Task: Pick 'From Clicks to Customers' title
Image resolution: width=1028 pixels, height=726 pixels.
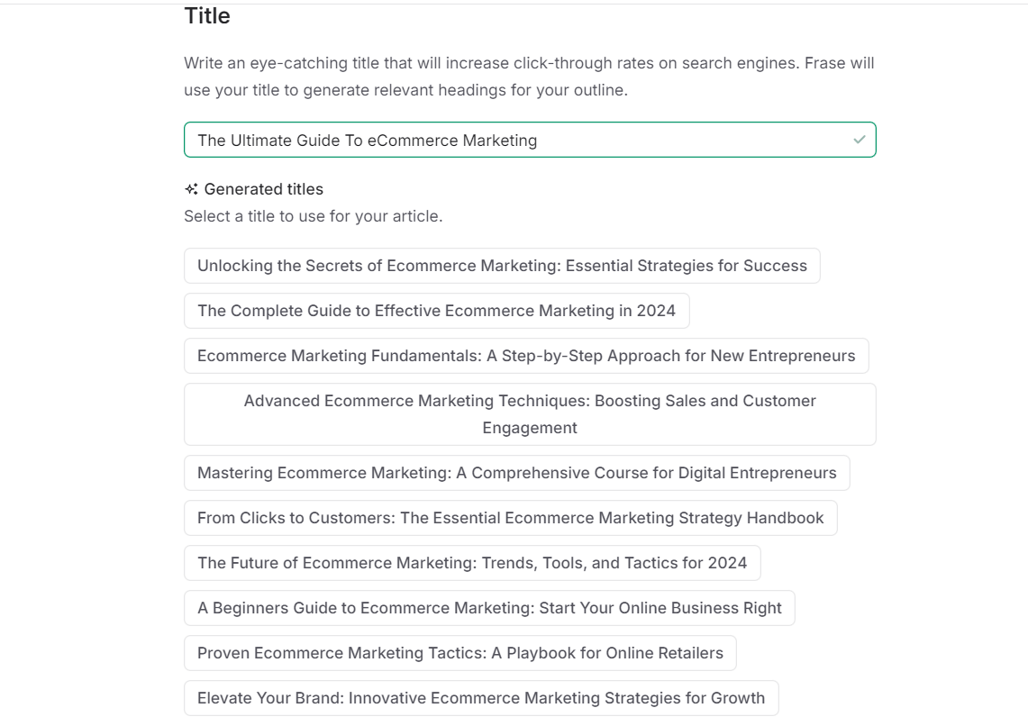Action: [x=511, y=518]
